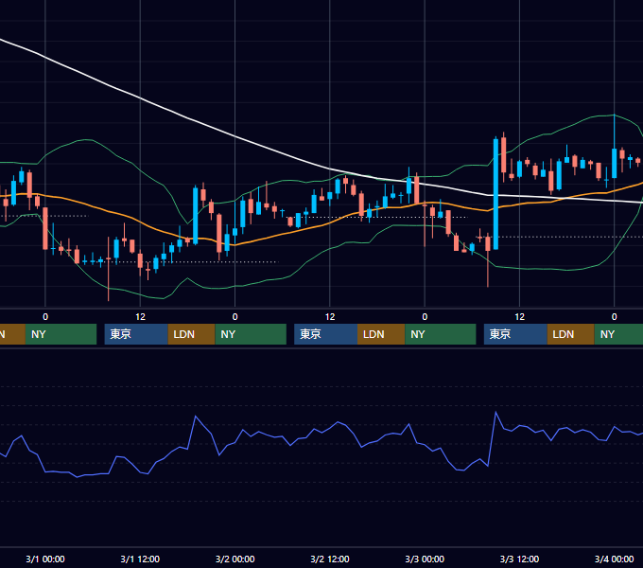Select the 東京 session bar on 3/3
643x568 pixels.
pos(515,334)
